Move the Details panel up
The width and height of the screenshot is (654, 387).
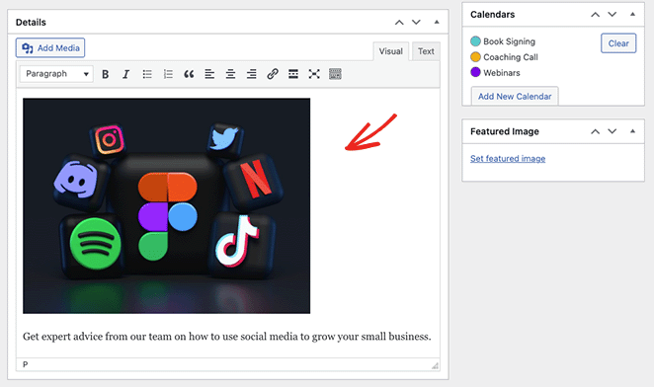click(399, 22)
